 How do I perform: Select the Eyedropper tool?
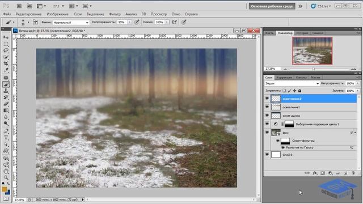[x=6, y=70]
